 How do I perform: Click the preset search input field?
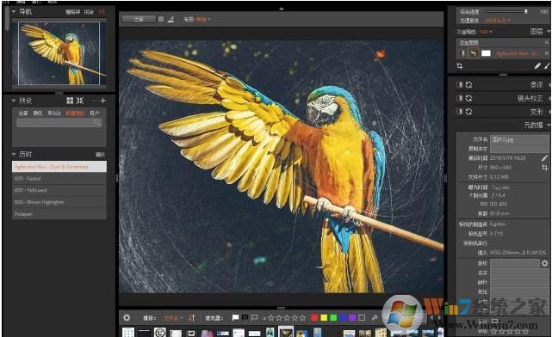click(54, 123)
